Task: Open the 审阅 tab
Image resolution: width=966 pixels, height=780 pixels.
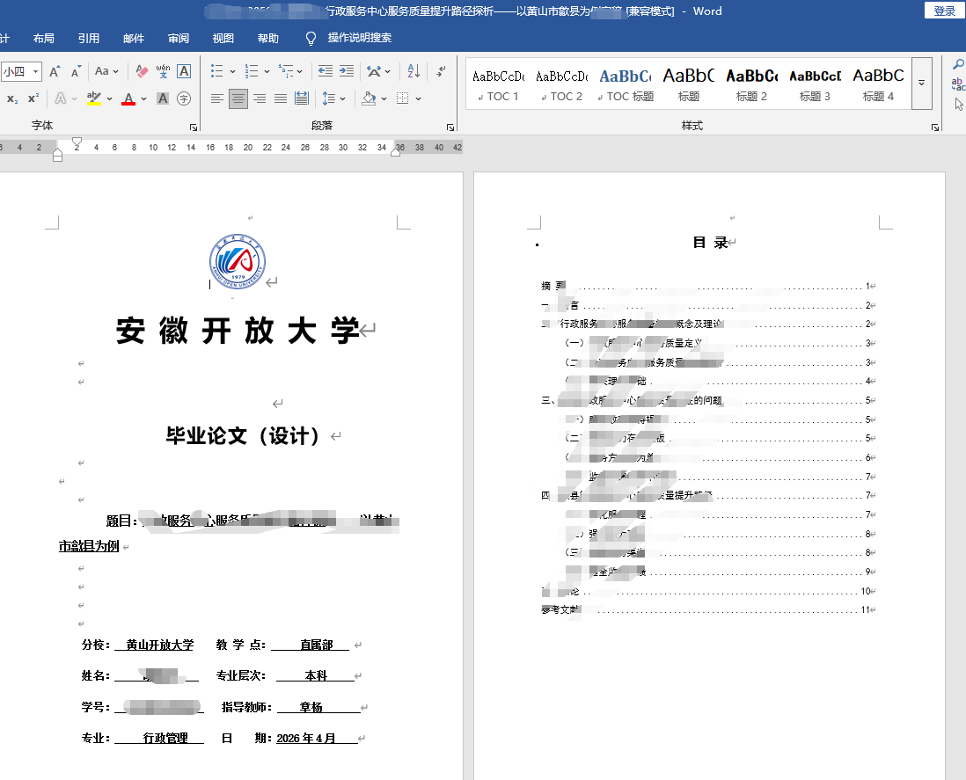Action: [179, 38]
